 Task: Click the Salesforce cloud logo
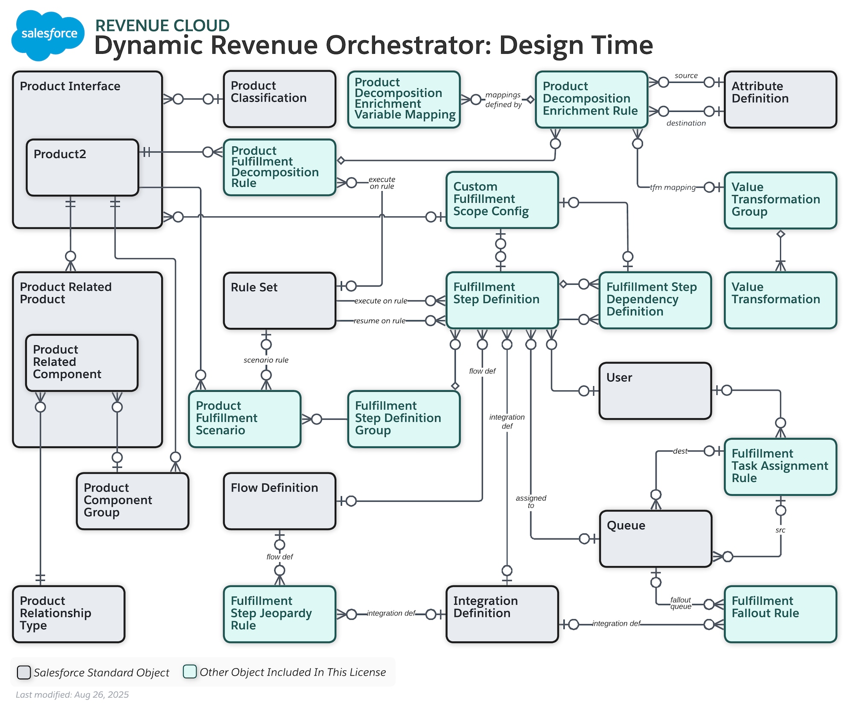[48, 35]
